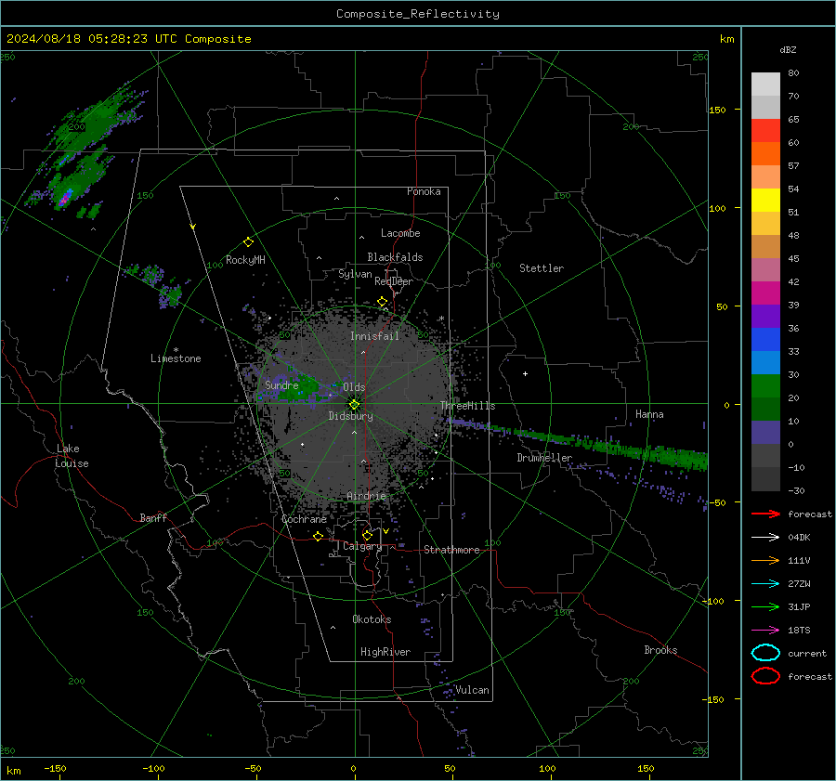Screen dimensions: 836x781
Task: Pick the orange 60-57 dBZ swatch
Action: pyautogui.click(x=765, y=154)
